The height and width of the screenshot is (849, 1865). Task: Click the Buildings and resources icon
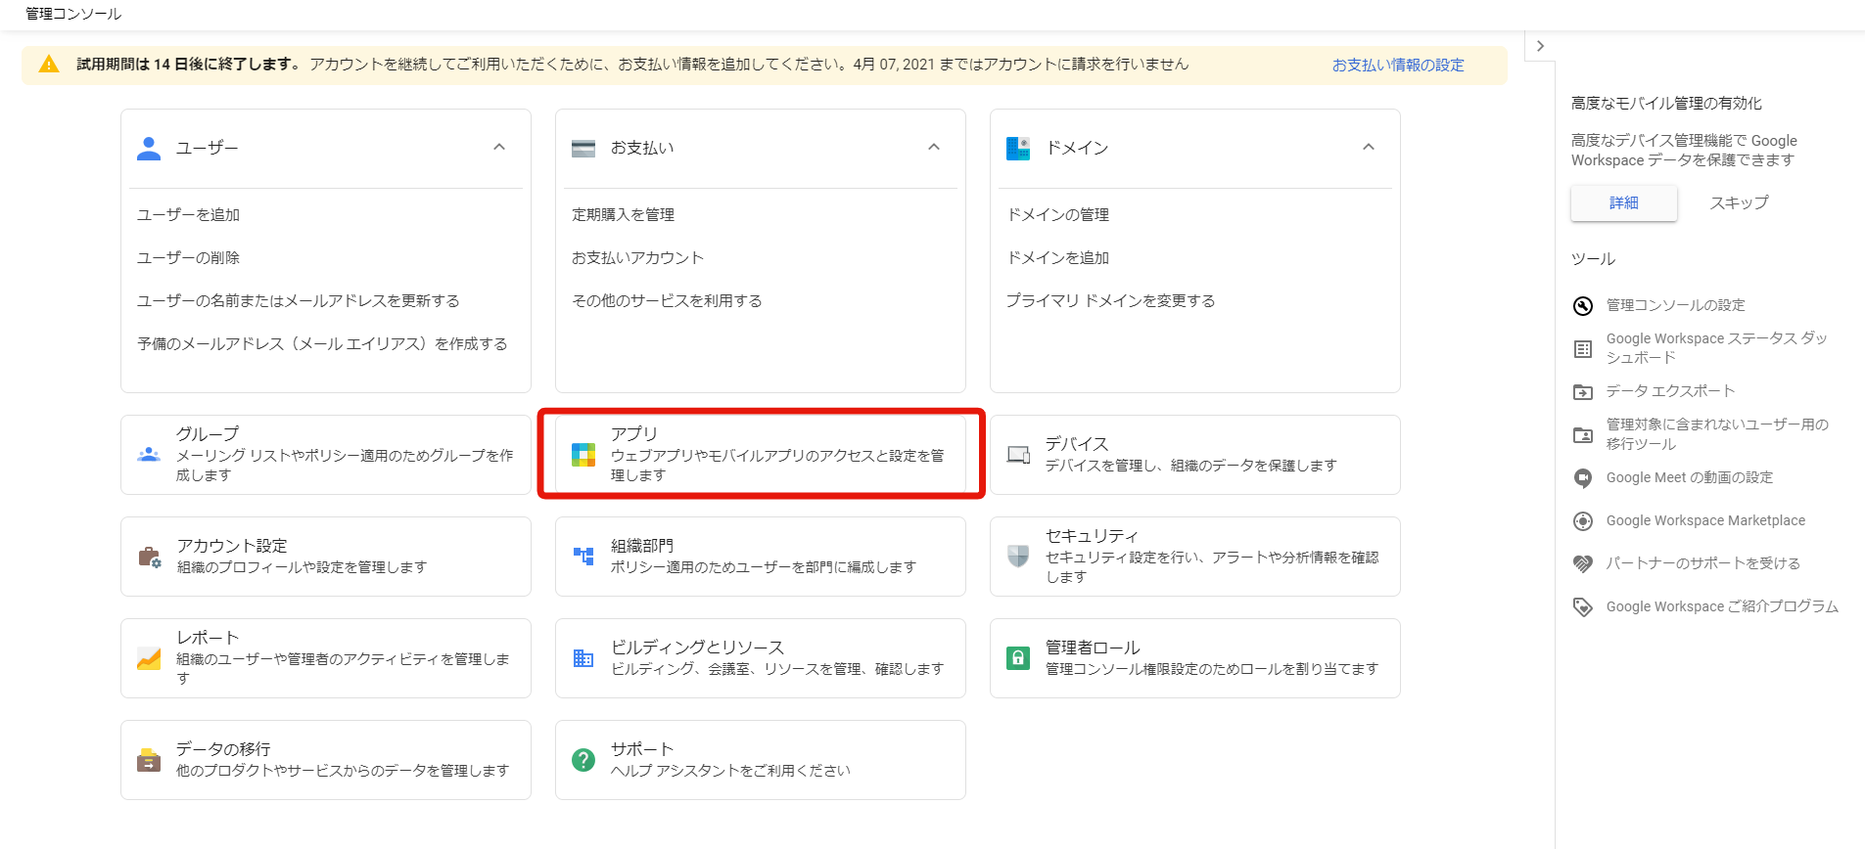(x=583, y=658)
